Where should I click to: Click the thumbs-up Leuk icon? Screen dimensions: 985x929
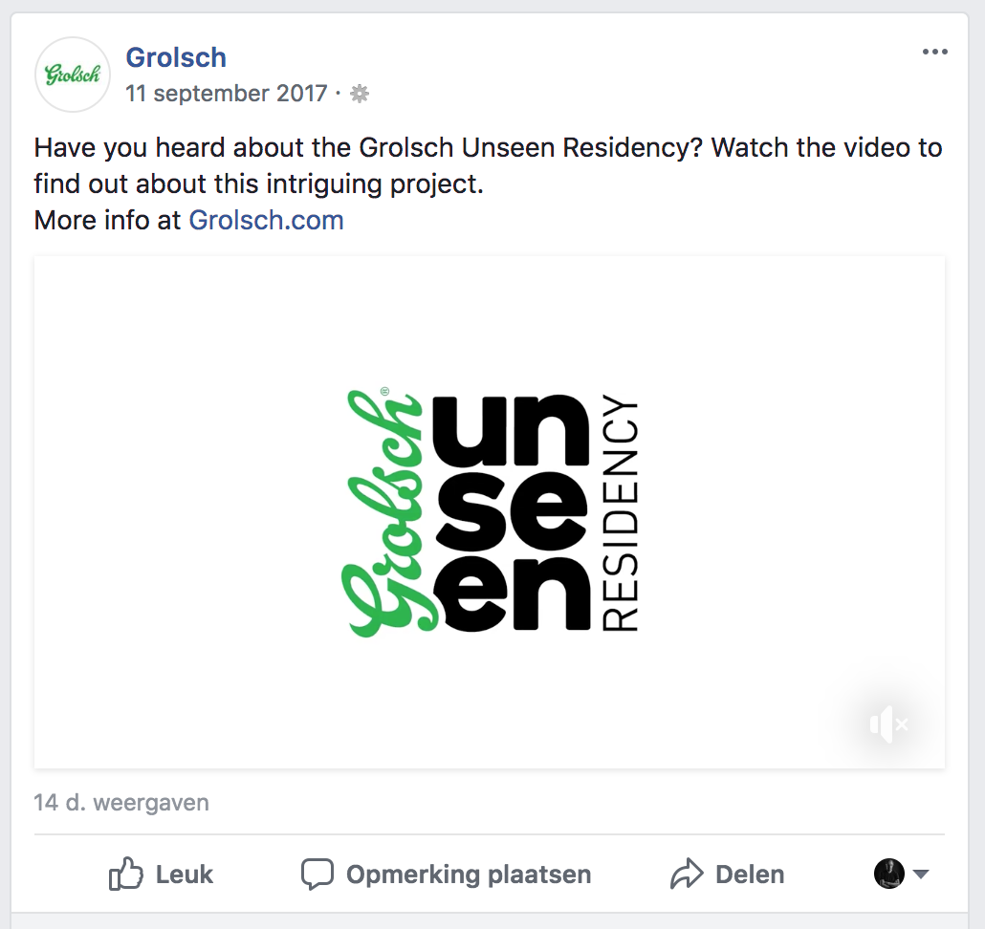(125, 874)
